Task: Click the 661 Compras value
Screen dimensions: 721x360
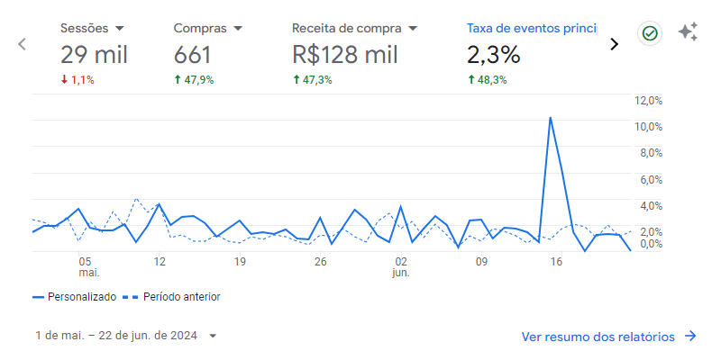Action: coord(192,55)
